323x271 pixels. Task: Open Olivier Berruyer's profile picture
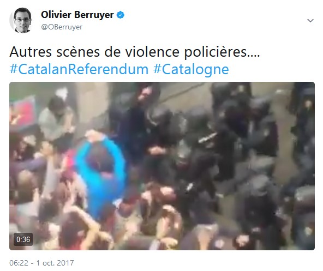coord(21,20)
